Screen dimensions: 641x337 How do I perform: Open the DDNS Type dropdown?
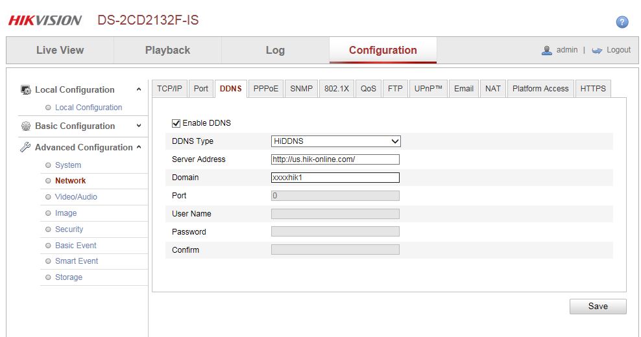[335, 141]
